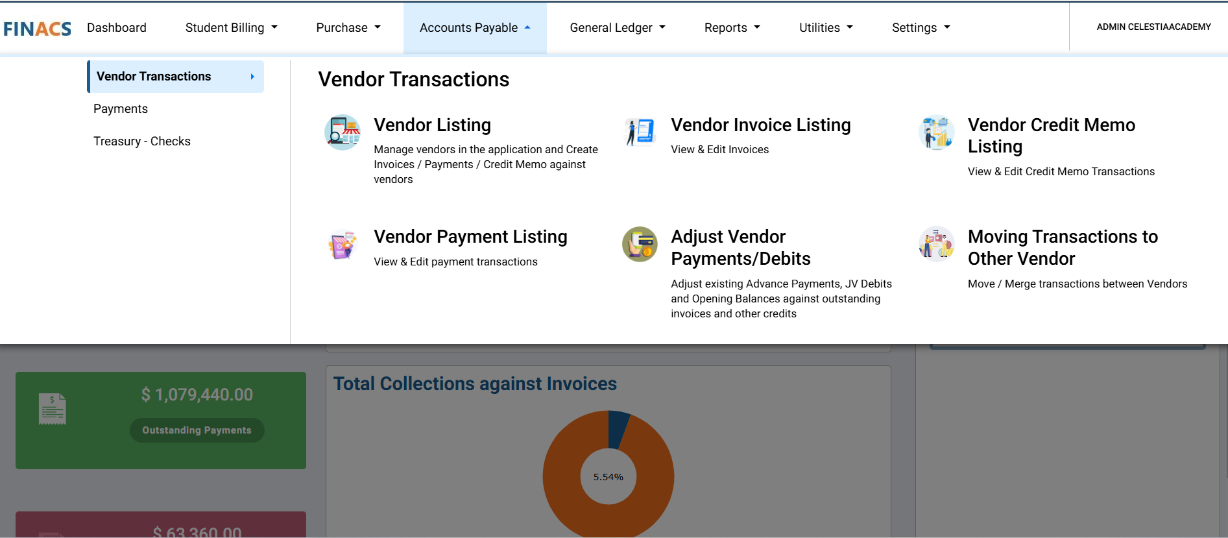1228x538 pixels.
Task: Open the Vendor Credit Memo Listing link
Action: tap(1052, 136)
